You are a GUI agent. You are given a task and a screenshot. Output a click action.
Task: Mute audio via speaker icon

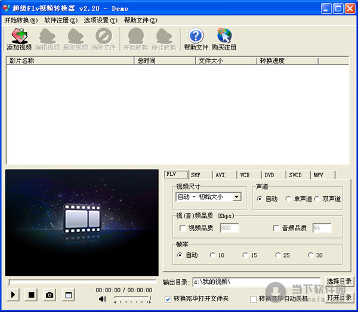(x=103, y=299)
